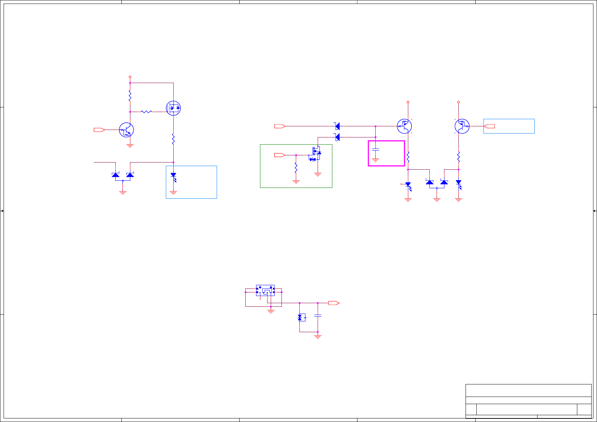Select the LED with the no-connect X mark
The image size is (597, 422).
click(x=408, y=186)
